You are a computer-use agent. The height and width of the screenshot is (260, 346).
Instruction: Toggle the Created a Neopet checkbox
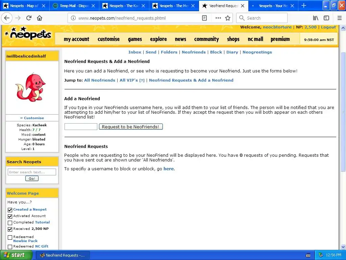(x=10, y=210)
